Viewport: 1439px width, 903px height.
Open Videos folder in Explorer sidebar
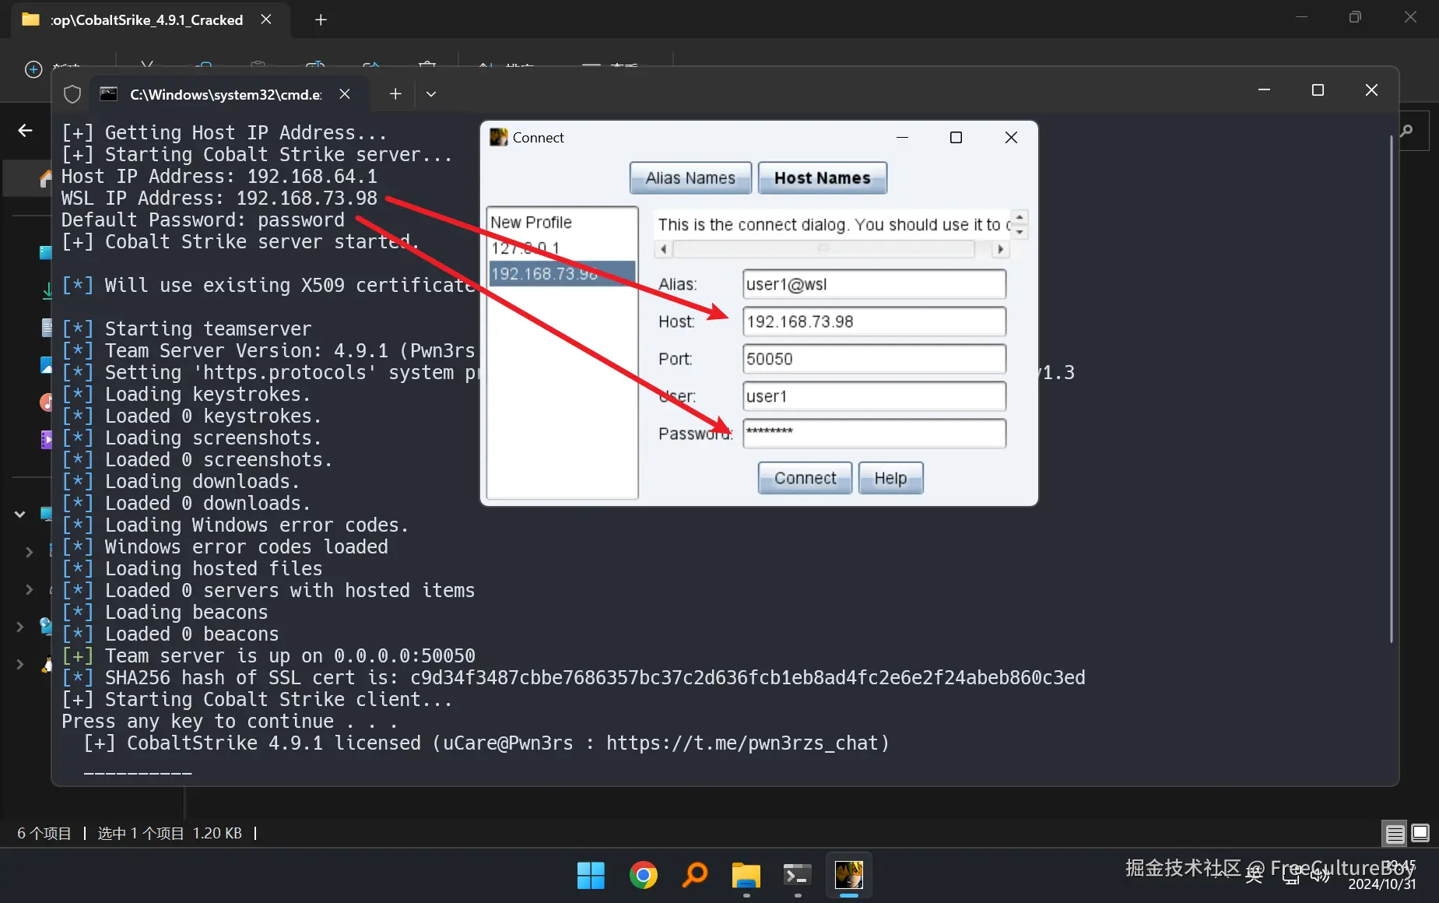(x=47, y=440)
